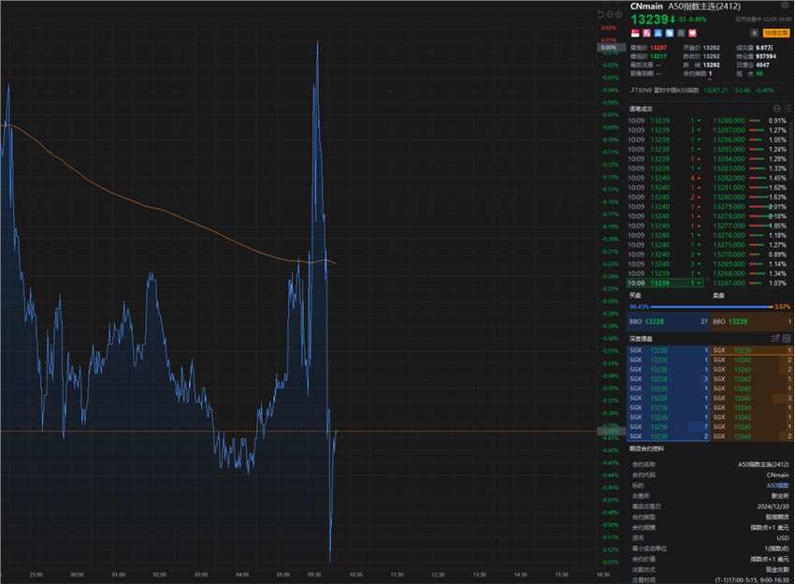Select the price level showing 2.10%
This screenshot has width=795, height=584.
[750, 216]
